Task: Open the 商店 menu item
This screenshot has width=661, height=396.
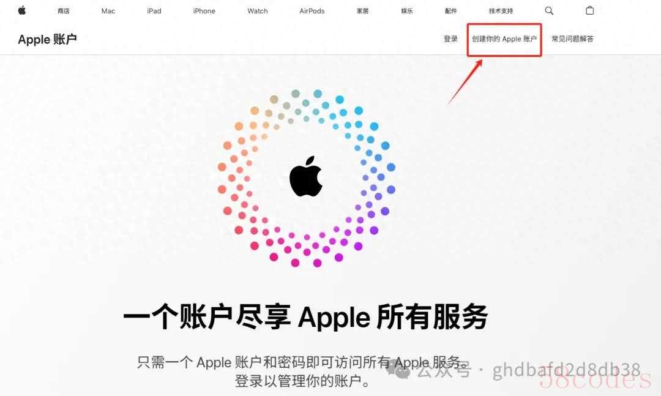Action: (64, 11)
